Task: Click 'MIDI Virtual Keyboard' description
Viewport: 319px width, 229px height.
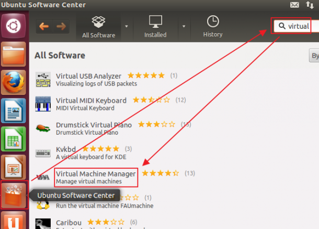Action: point(85,108)
